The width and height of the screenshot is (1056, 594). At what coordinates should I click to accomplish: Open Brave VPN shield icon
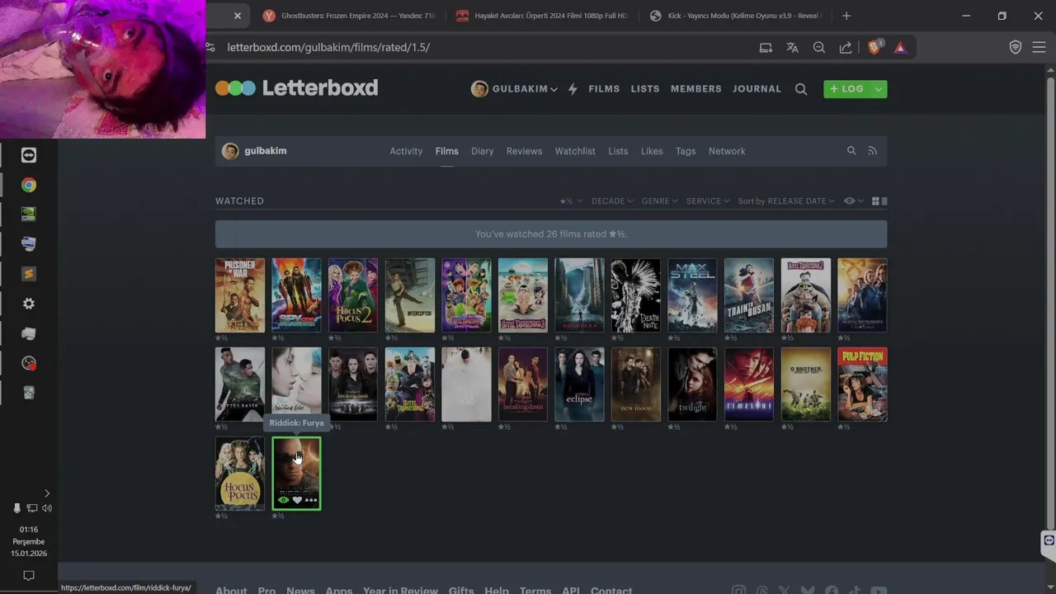(1016, 47)
